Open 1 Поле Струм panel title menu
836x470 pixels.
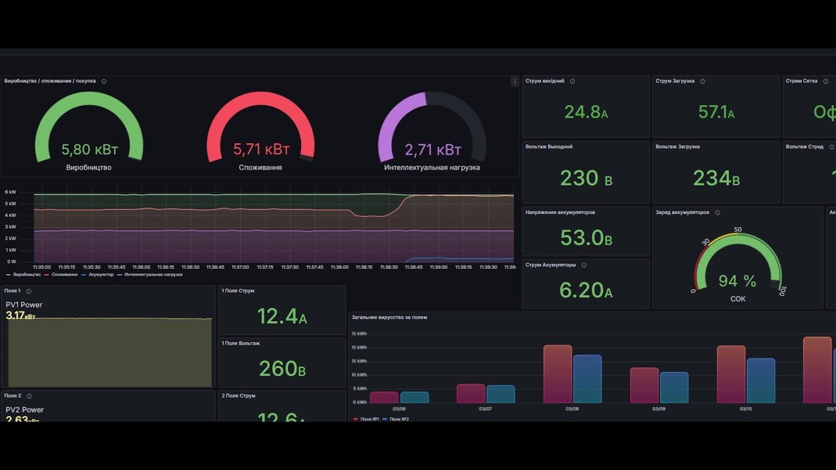238,290
